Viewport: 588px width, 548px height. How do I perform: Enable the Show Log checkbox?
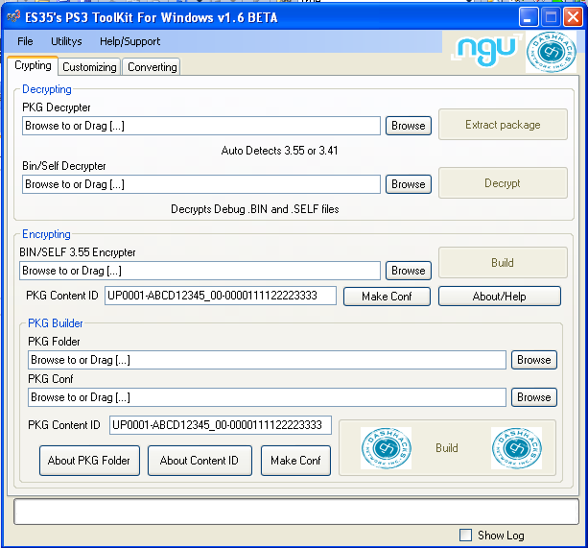tap(465, 535)
